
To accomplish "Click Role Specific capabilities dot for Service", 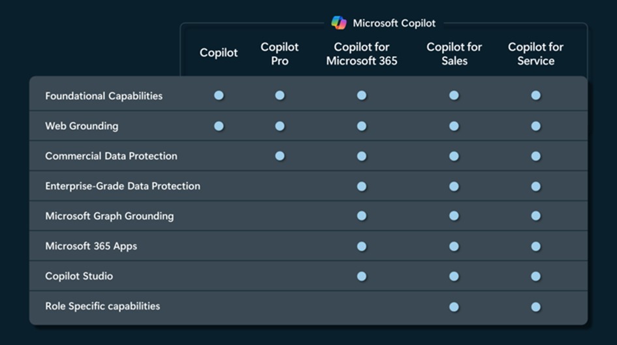I will (535, 307).
